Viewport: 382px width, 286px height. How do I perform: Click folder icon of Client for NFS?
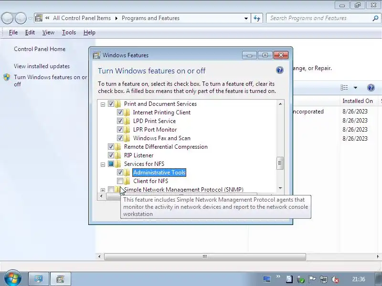click(x=127, y=181)
